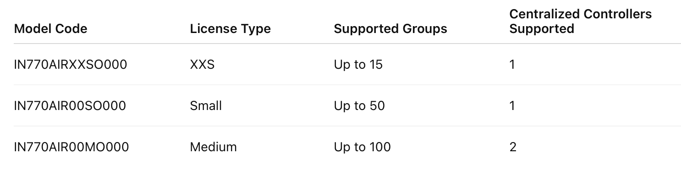Select the Supported Groups column header
This screenshot has width=681, height=176.
pyautogui.click(x=390, y=29)
